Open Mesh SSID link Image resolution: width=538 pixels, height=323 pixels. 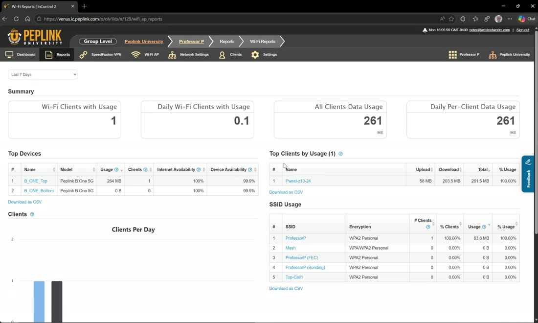[x=290, y=248]
